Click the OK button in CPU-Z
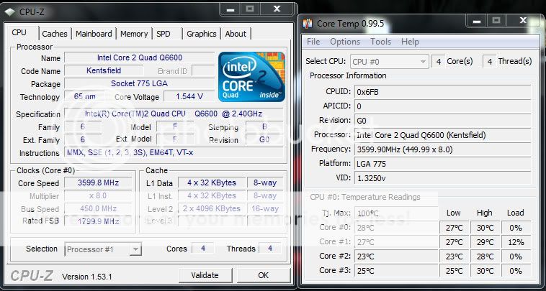Viewport: 546px width, 291px height. tap(264, 275)
